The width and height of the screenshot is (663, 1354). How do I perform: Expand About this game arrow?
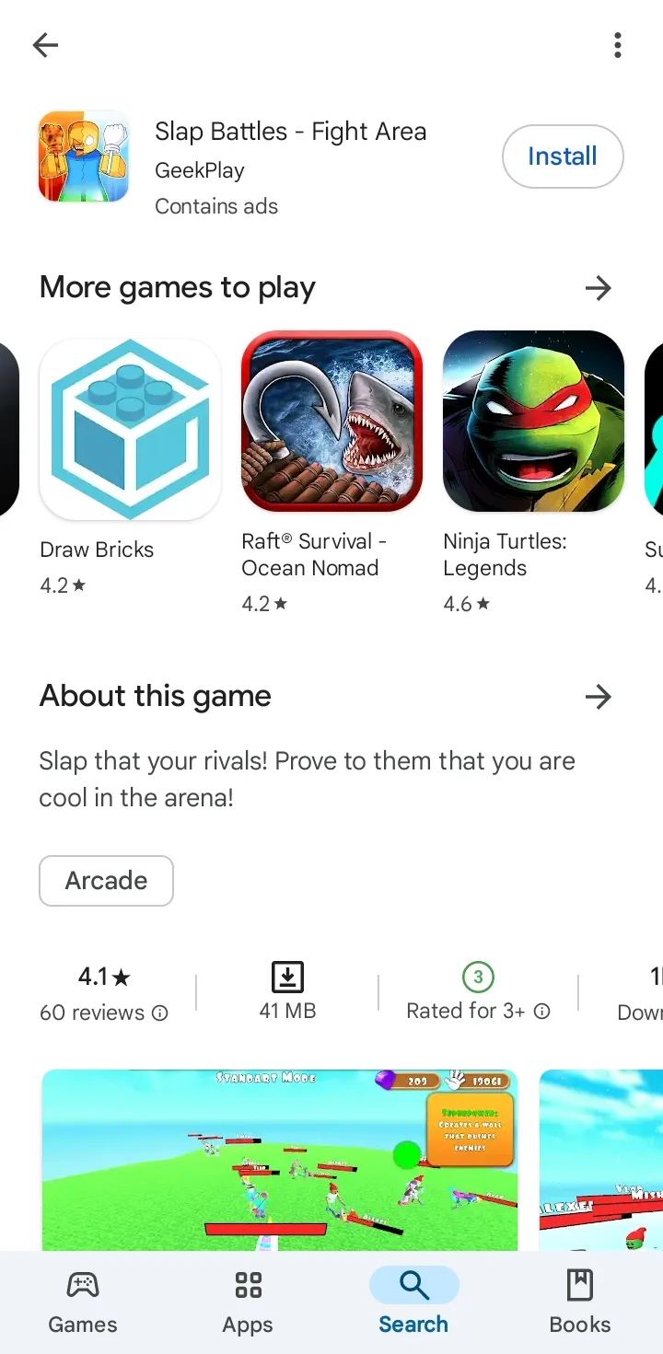[599, 697]
